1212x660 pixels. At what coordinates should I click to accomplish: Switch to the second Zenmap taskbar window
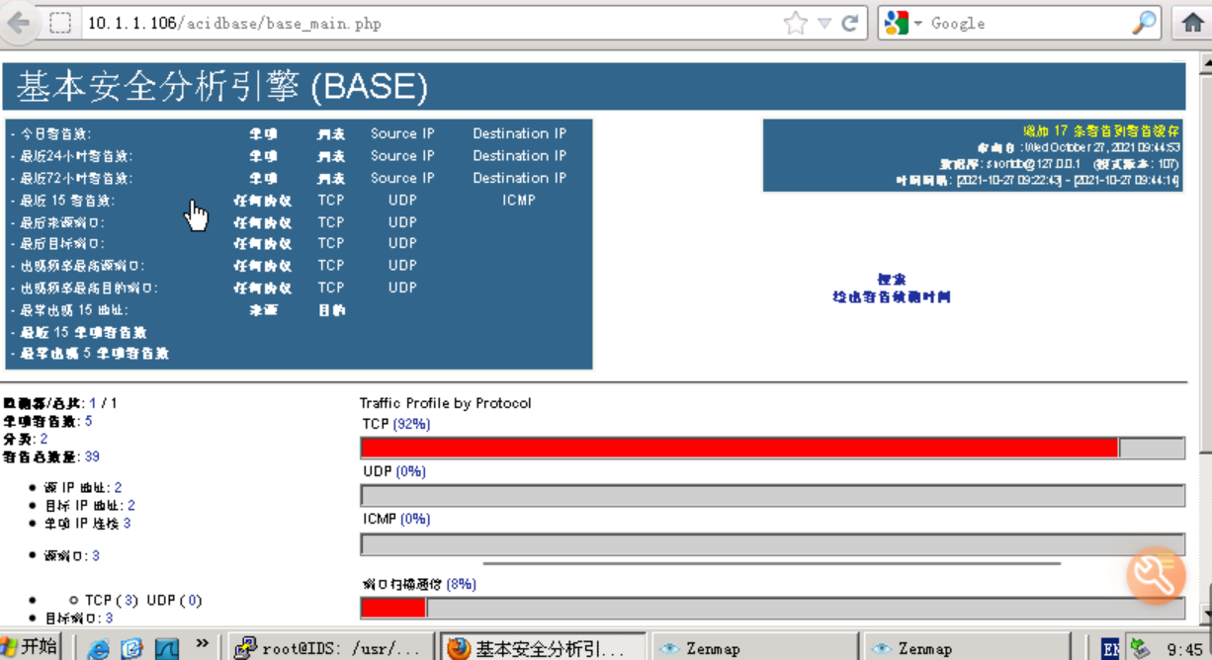[x=967, y=648]
